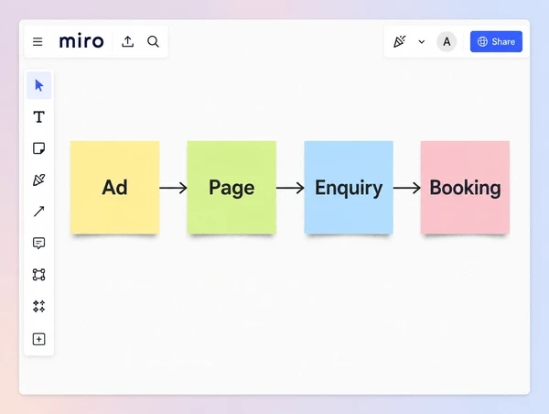This screenshot has height=414, width=549.
Task: Select the arrow connecting Ad to Page
Action: (x=173, y=188)
